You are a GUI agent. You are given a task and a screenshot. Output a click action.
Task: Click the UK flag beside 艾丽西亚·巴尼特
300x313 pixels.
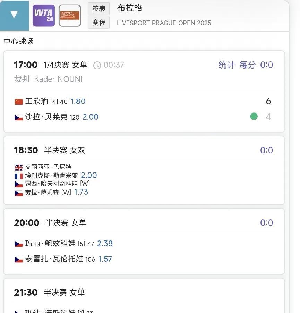[x=19, y=167]
